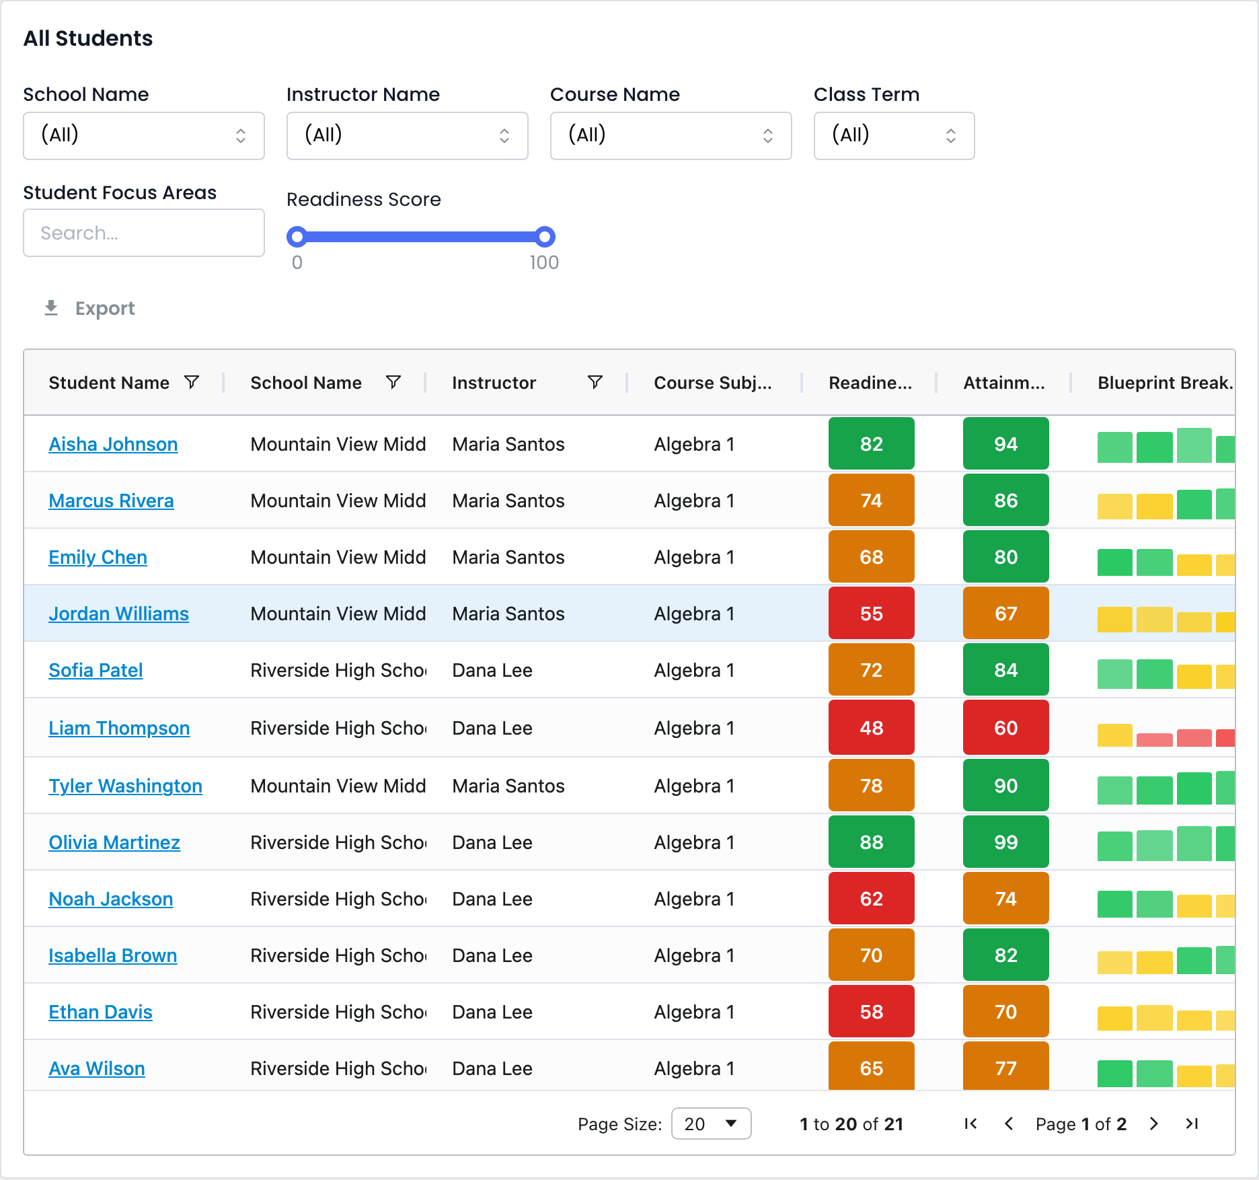Change the Page Size dropdown value
This screenshot has width=1259, height=1180.
click(712, 1123)
